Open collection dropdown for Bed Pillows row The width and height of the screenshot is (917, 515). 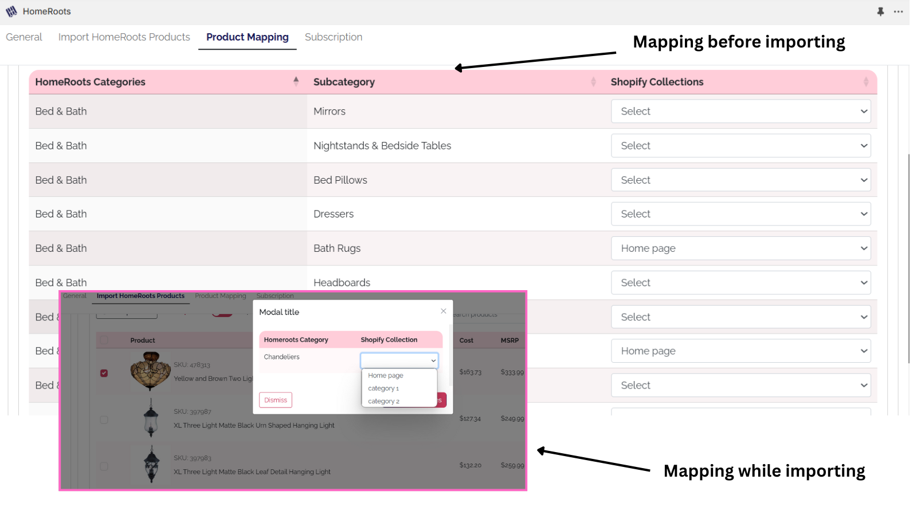[x=741, y=180]
